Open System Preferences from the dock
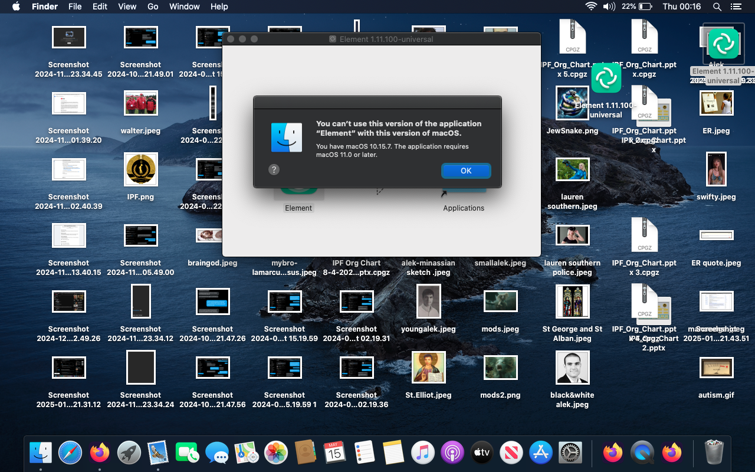 click(570, 453)
